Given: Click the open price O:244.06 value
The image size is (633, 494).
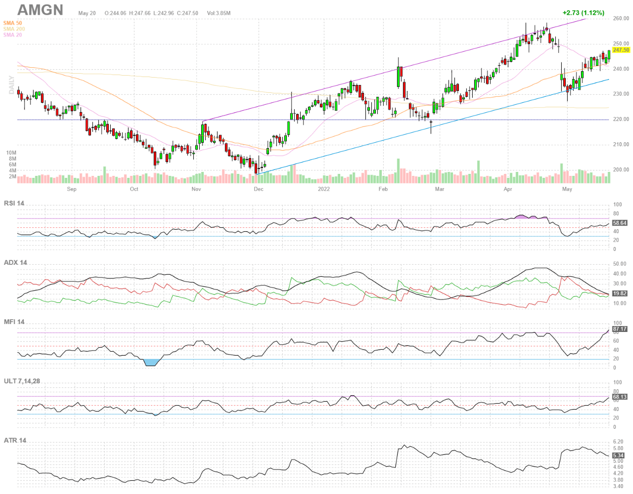Looking at the screenshot, I should (115, 13).
